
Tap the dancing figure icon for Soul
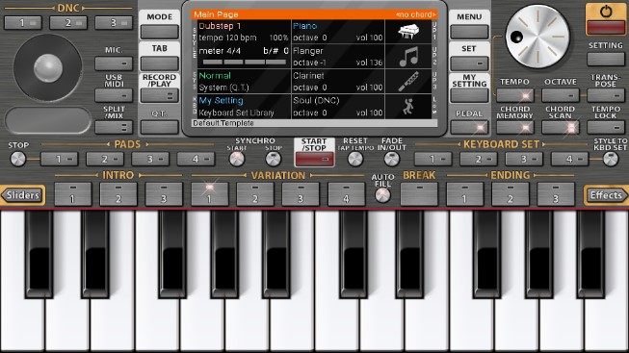[408, 107]
